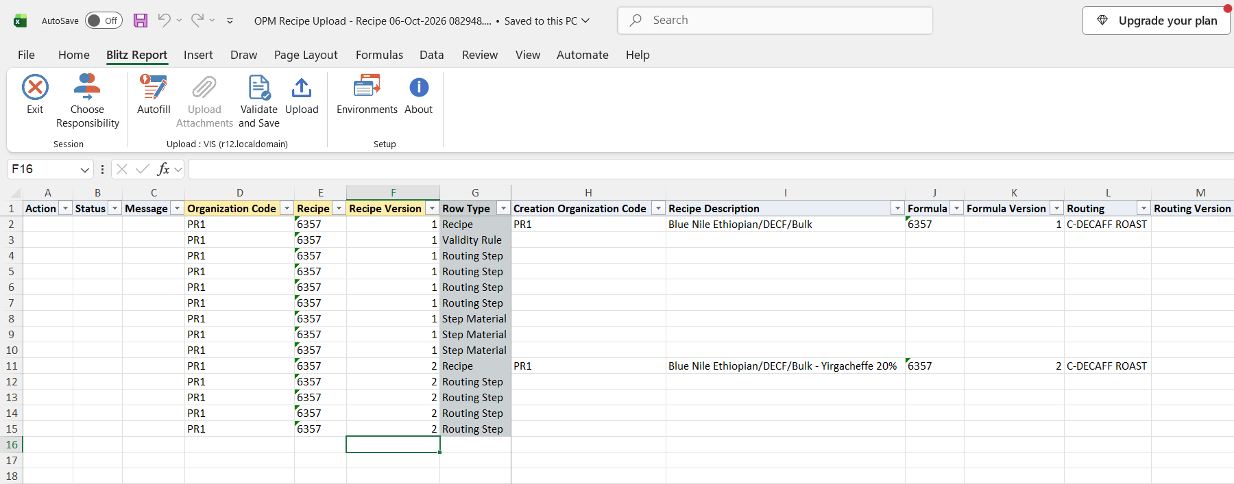Open the Undo history dropdown

pyautogui.click(x=179, y=21)
